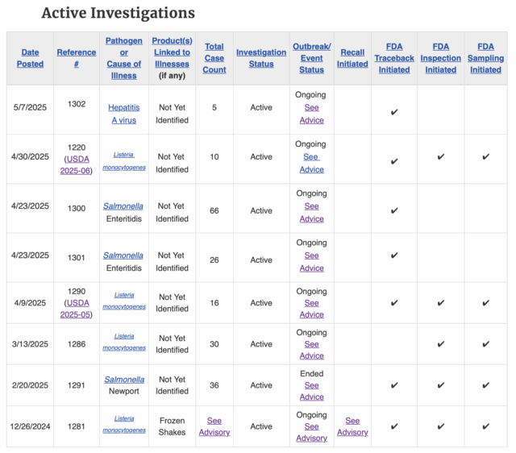Click FDA Inspection Initiated column header
The image size is (516, 453).
pyautogui.click(x=441, y=58)
